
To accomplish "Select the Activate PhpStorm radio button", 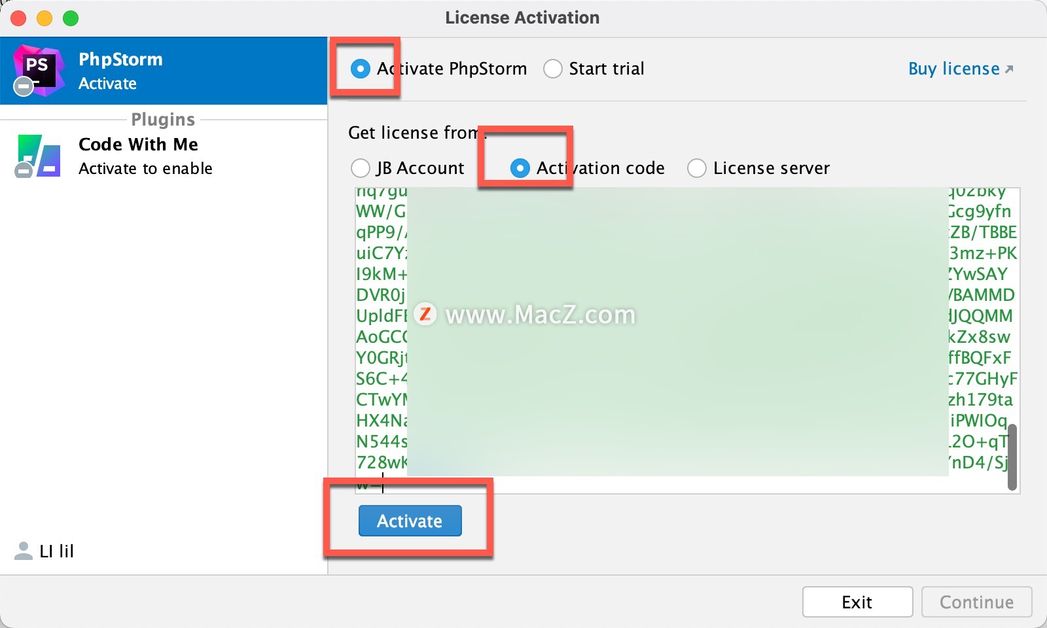I will 361,69.
